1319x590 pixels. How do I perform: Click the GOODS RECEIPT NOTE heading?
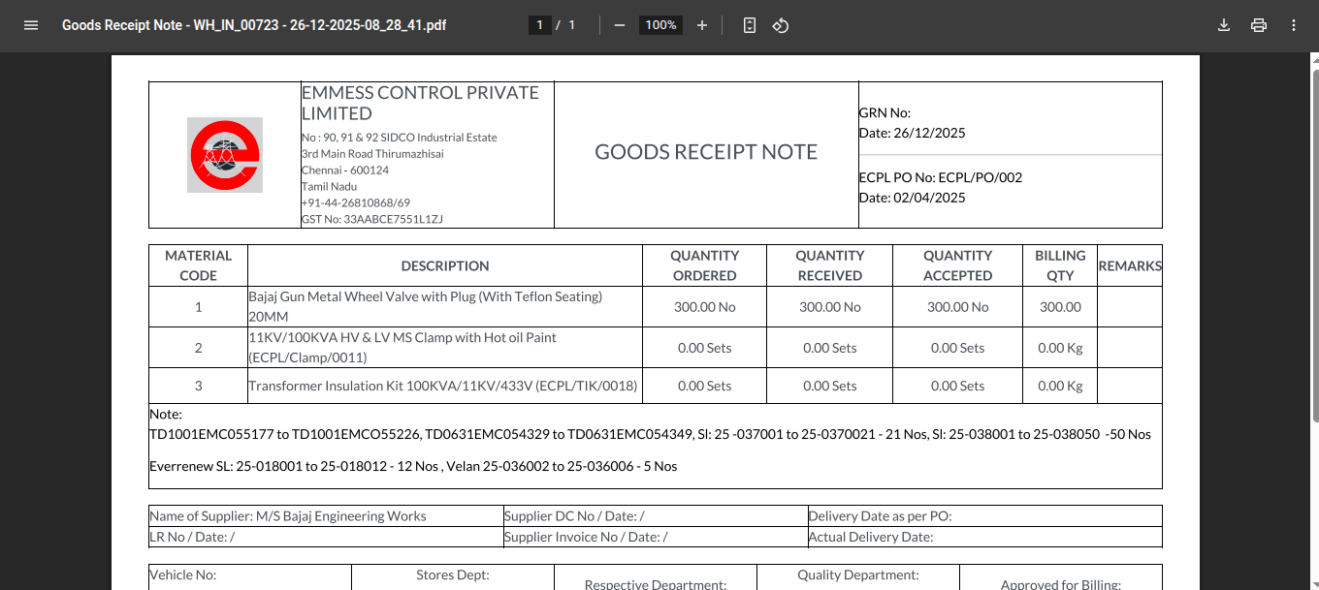706,152
